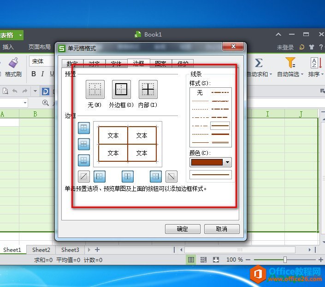
Task: Click the diagonal-up border button
Action: pyautogui.click(x=84, y=176)
